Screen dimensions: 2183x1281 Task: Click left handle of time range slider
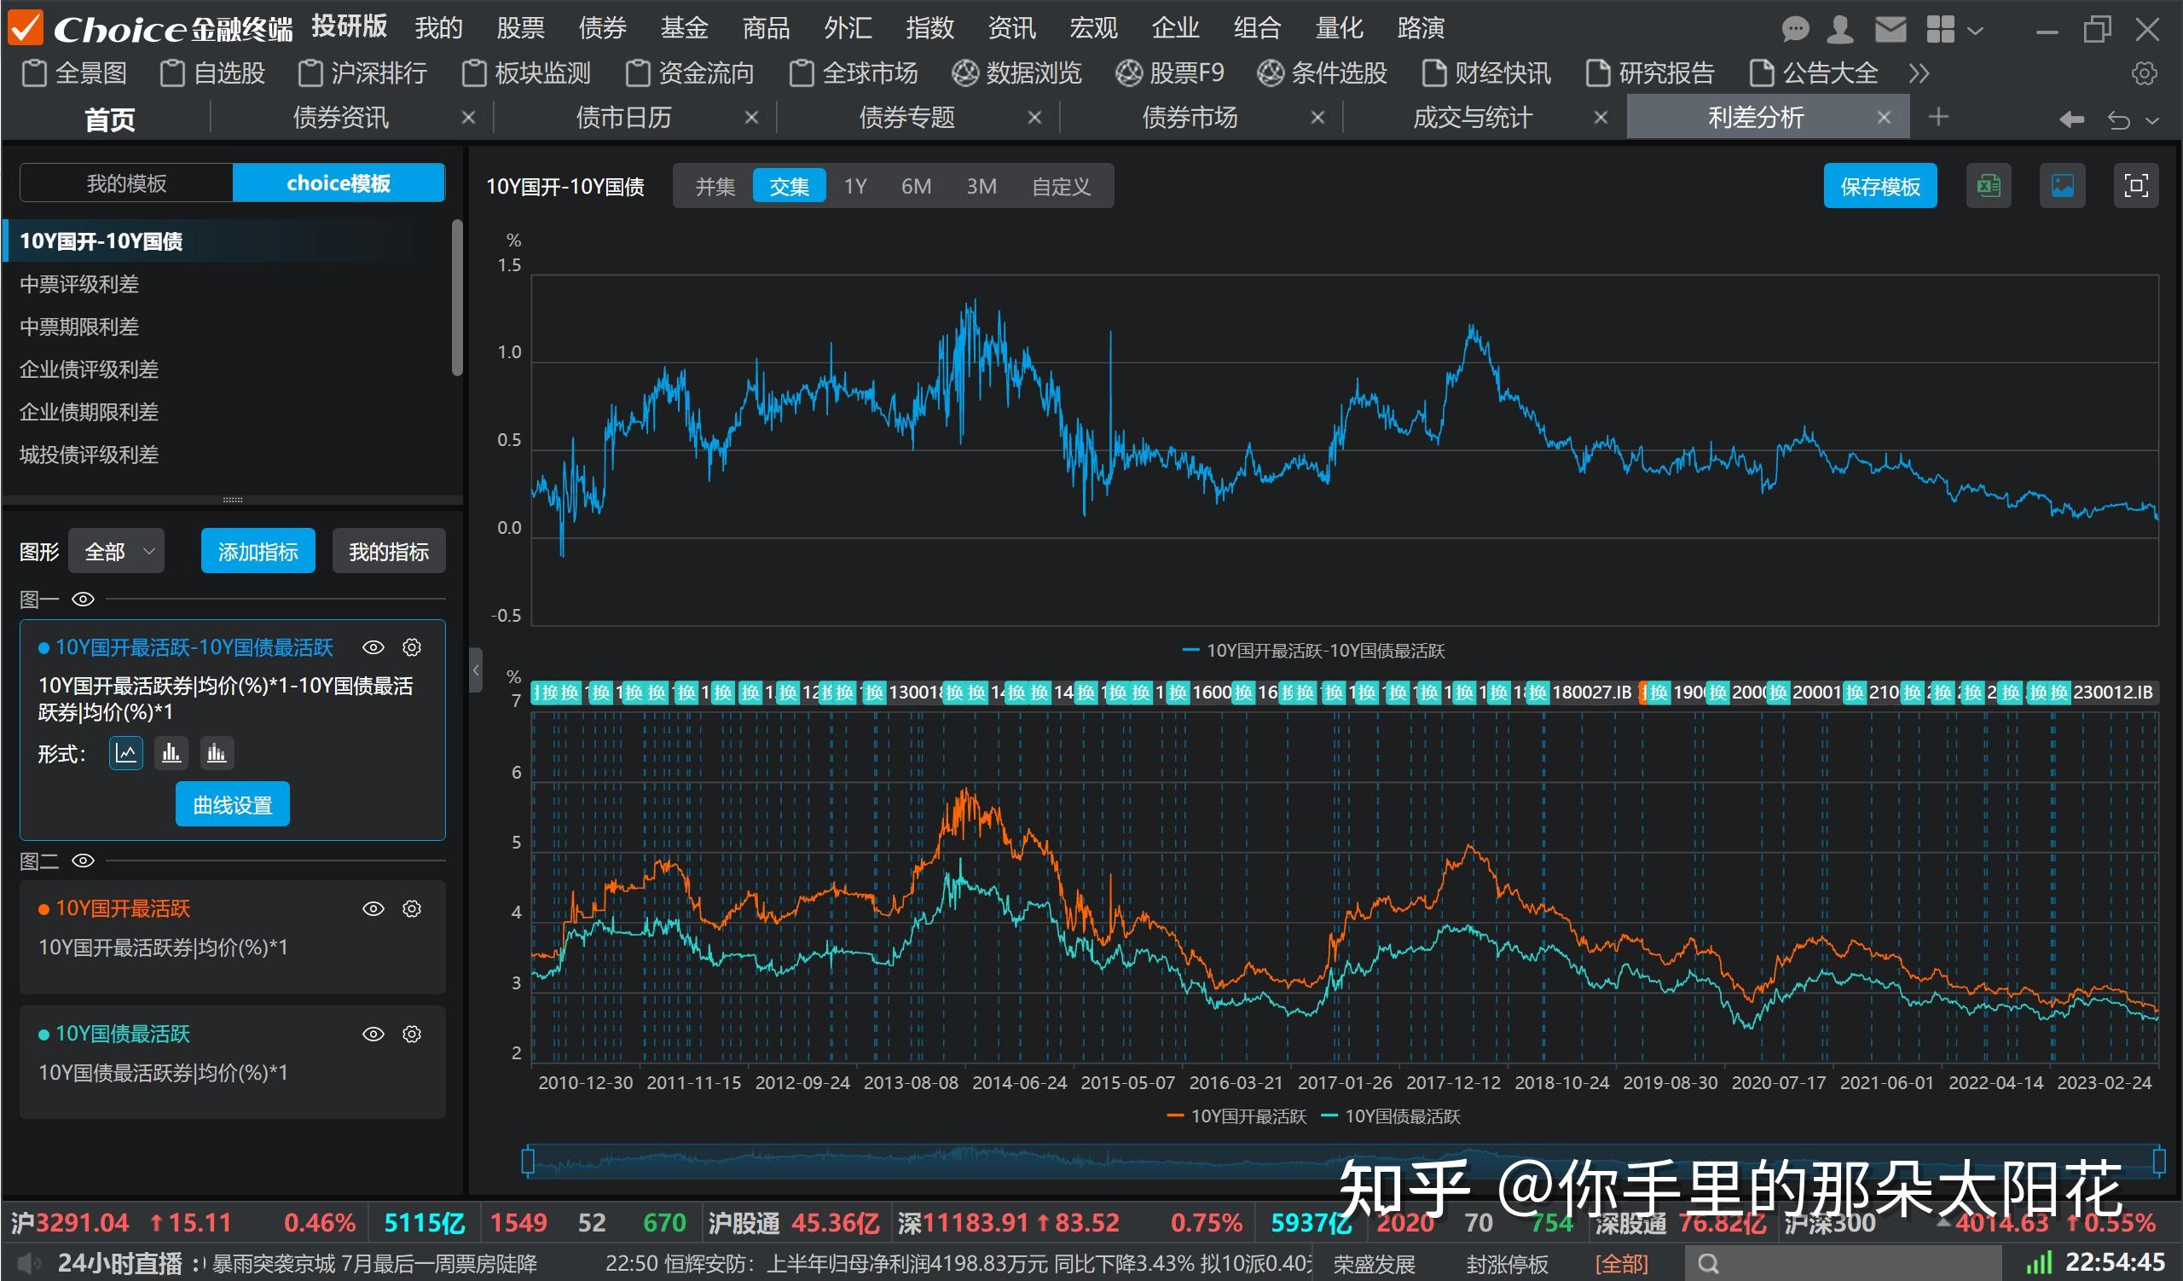[x=528, y=1161]
